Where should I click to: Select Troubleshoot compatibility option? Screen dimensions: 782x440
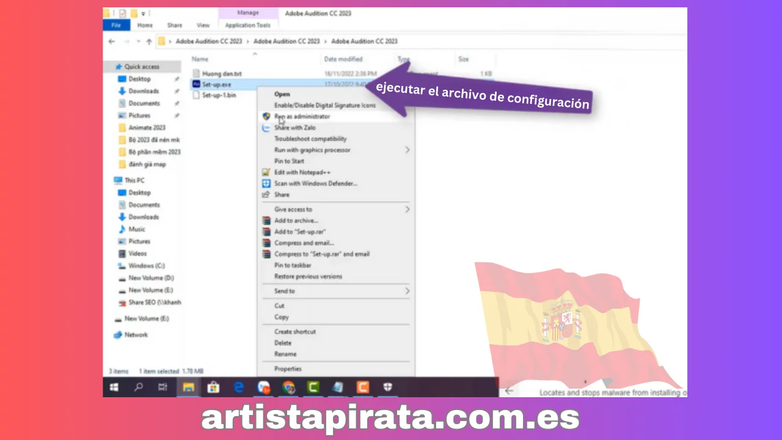310,139
